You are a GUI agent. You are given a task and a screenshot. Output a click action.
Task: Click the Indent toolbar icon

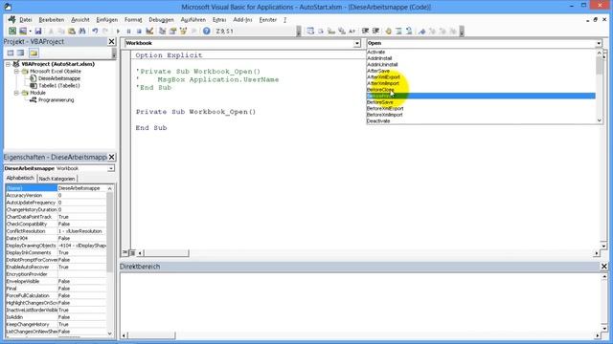click(x=365, y=32)
